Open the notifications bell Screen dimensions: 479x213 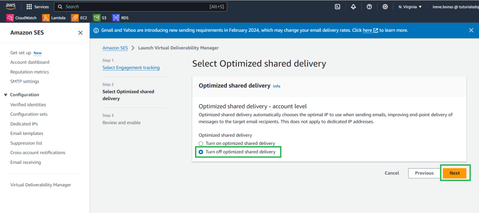pyautogui.click(x=354, y=7)
